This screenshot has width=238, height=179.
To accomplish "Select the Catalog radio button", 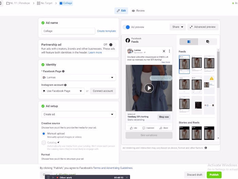I will click(44, 143).
